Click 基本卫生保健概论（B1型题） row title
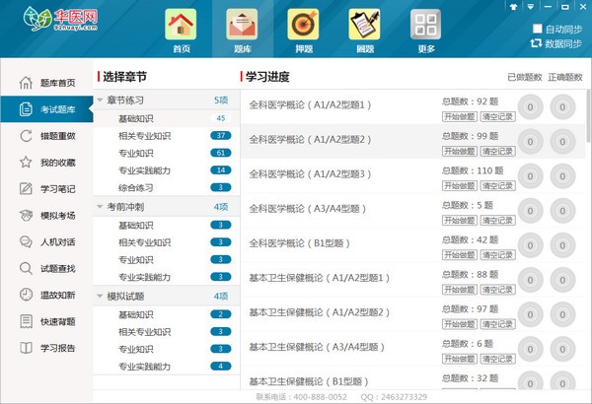This screenshot has height=404, width=592. click(x=309, y=381)
